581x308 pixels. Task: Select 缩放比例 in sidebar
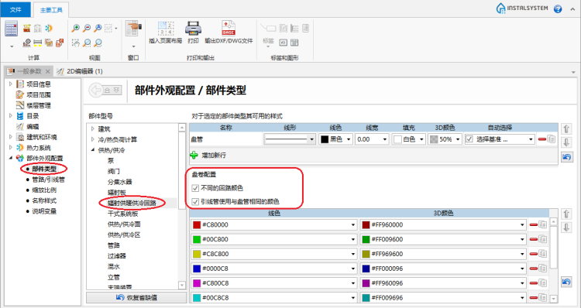(x=44, y=190)
